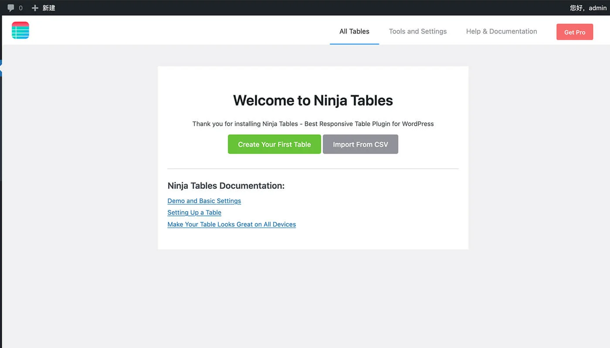Click the Ninja Tables logo icon
610x348 pixels.
coord(20,30)
